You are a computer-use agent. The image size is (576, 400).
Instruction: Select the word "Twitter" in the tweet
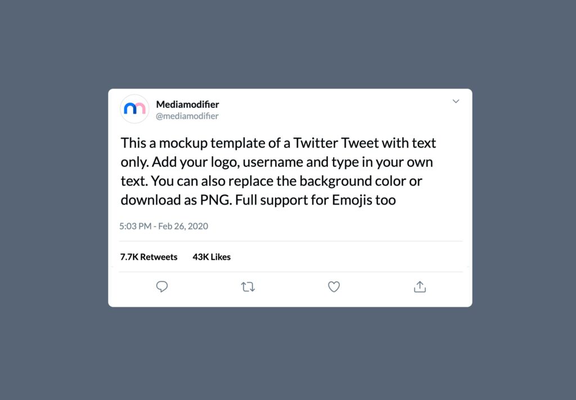tap(315, 143)
